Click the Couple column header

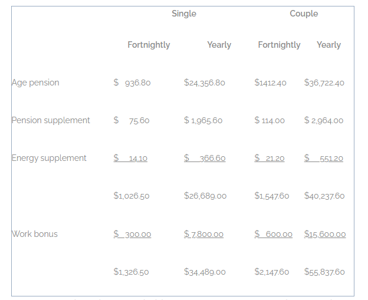[x=304, y=14]
